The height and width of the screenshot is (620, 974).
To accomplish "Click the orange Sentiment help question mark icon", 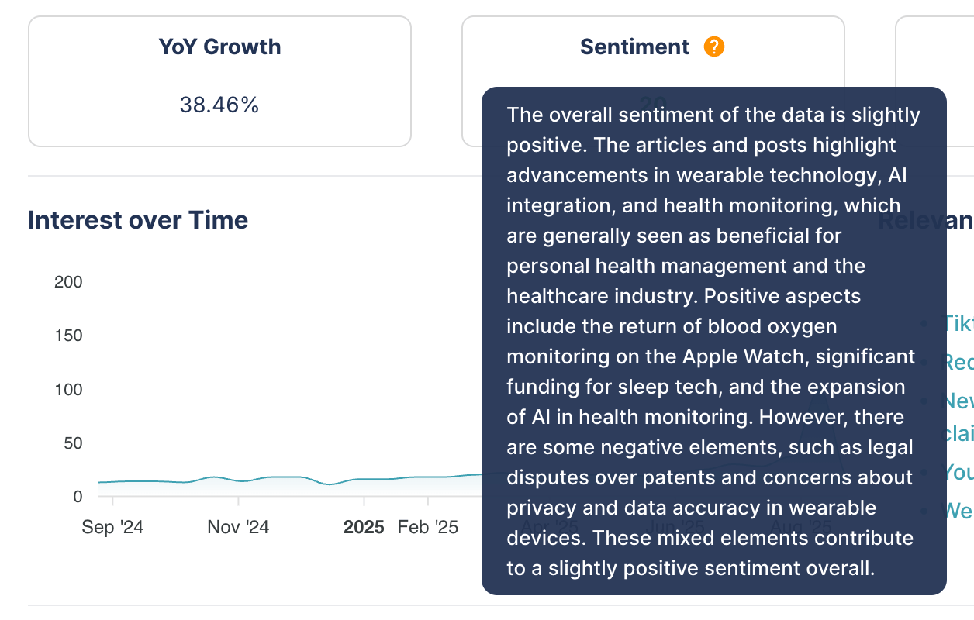I will point(714,47).
